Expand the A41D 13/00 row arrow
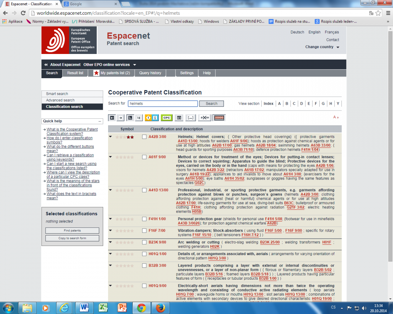This screenshot has height=314, width=393. click(x=110, y=190)
